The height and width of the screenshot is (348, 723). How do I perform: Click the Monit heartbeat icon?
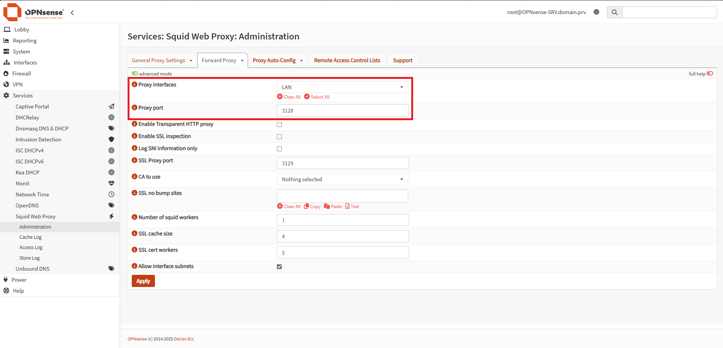pyautogui.click(x=111, y=183)
